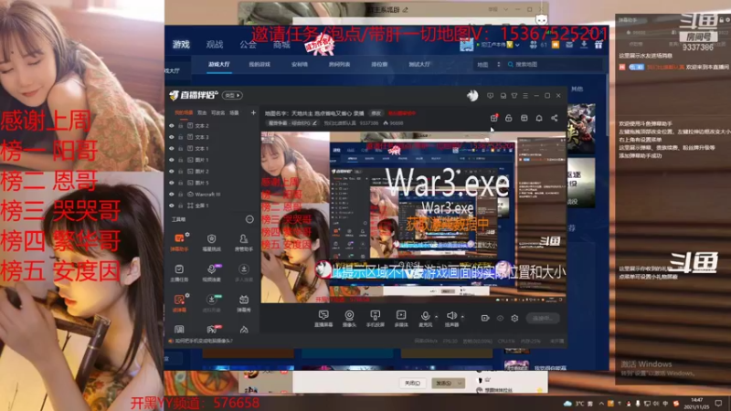Screen dimensions: 731x411
Task: Select the 全屏 1 source row
Action: click(x=212, y=205)
